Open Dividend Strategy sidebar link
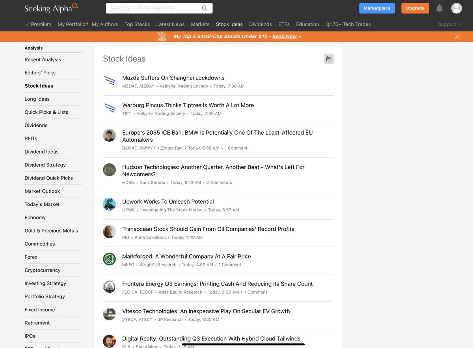This screenshot has height=348, width=473. (45, 165)
